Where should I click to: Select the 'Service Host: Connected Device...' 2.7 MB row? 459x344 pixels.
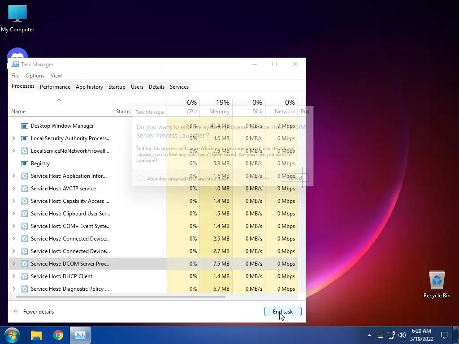(x=153, y=251)
